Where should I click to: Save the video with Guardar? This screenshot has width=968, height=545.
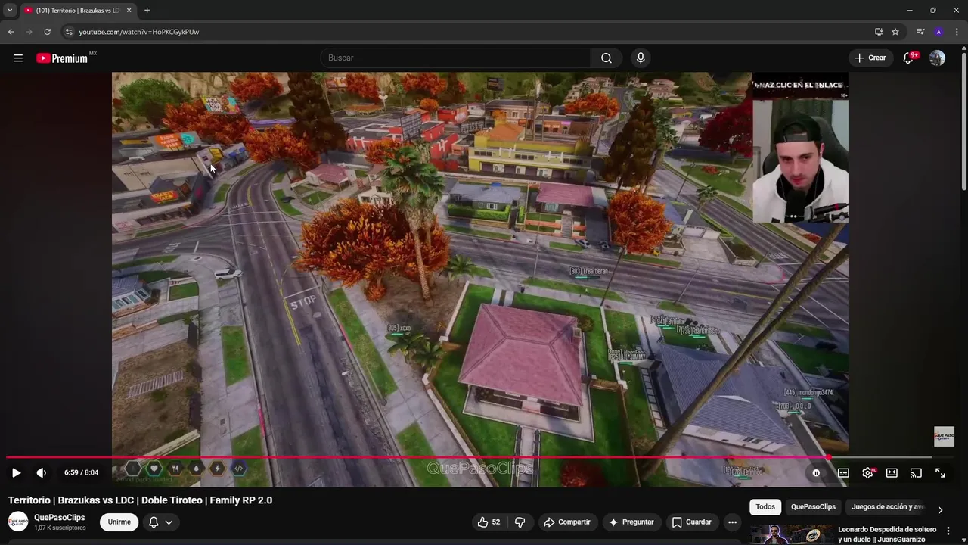pos(691,522)
